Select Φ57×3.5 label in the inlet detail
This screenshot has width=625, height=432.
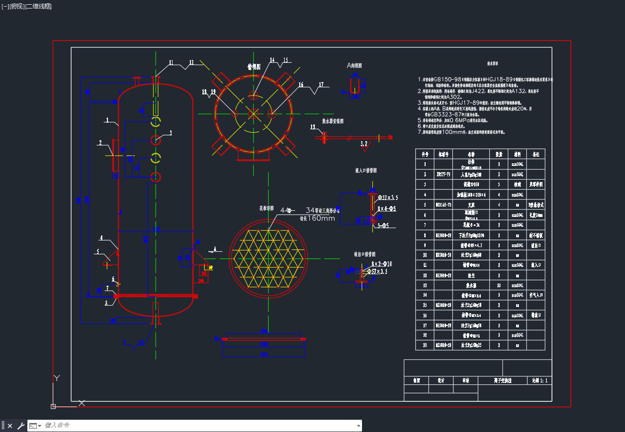388,198
